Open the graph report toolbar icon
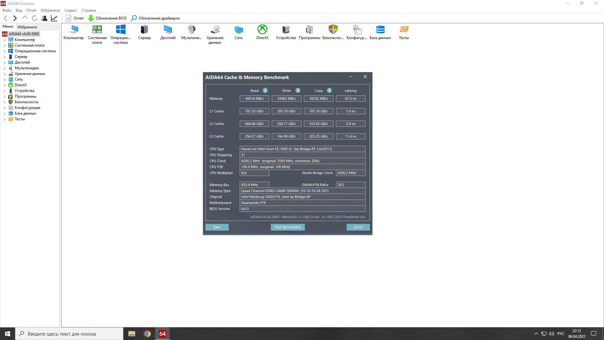The image size is (604, 340). [54, 18]
